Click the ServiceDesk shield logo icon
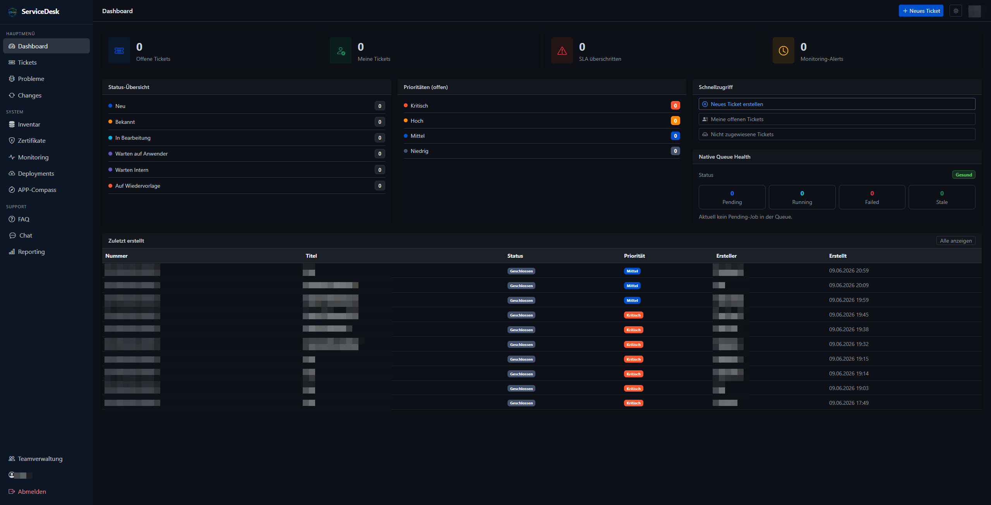This screenshot has width=991, height=505. click(12, 12)
